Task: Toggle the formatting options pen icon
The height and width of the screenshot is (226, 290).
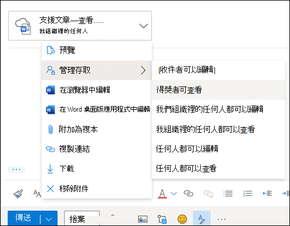Action: coord(202,219)
